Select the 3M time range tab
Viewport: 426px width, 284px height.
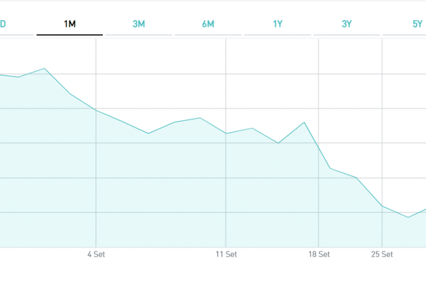click(138, 24)
